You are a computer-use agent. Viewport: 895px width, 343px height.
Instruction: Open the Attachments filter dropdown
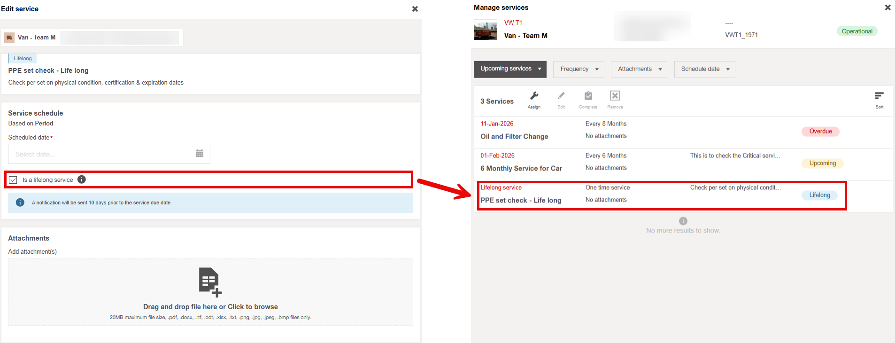(639, 69)
